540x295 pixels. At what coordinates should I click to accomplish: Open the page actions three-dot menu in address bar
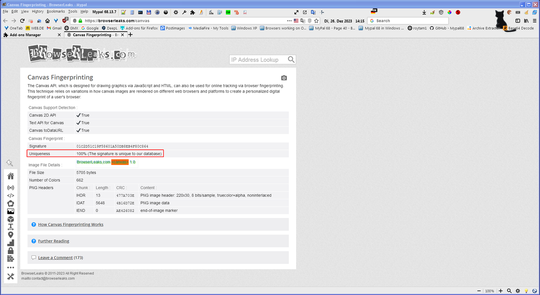[x=289, y=21]
